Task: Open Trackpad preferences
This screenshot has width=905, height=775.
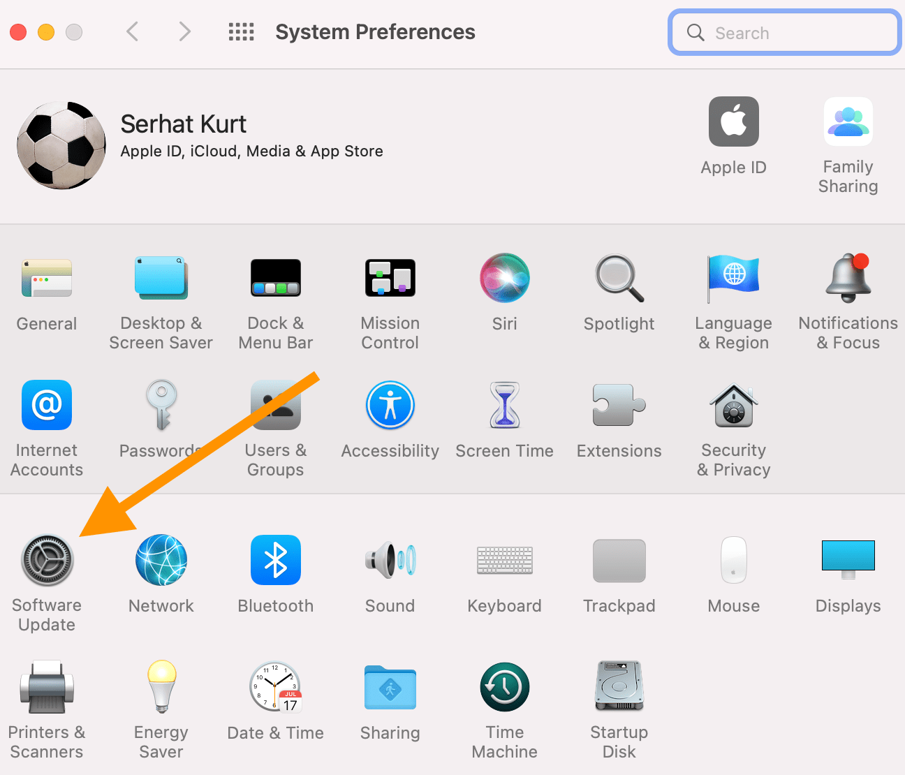Action: point(619,560)
